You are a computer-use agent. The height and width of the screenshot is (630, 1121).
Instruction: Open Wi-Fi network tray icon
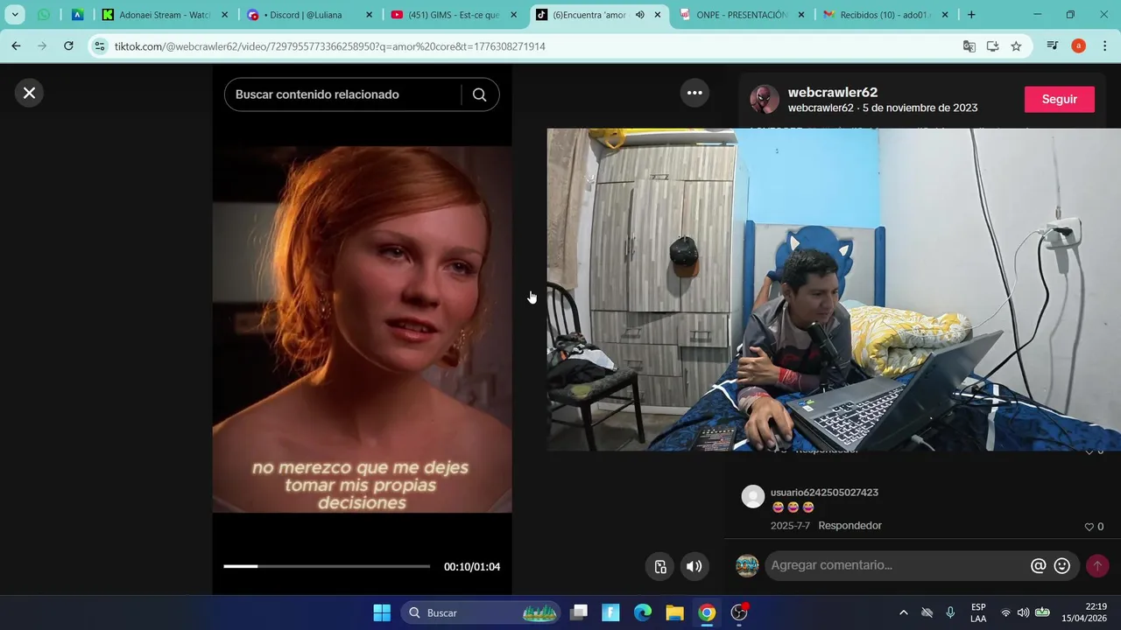point(1005,612)
